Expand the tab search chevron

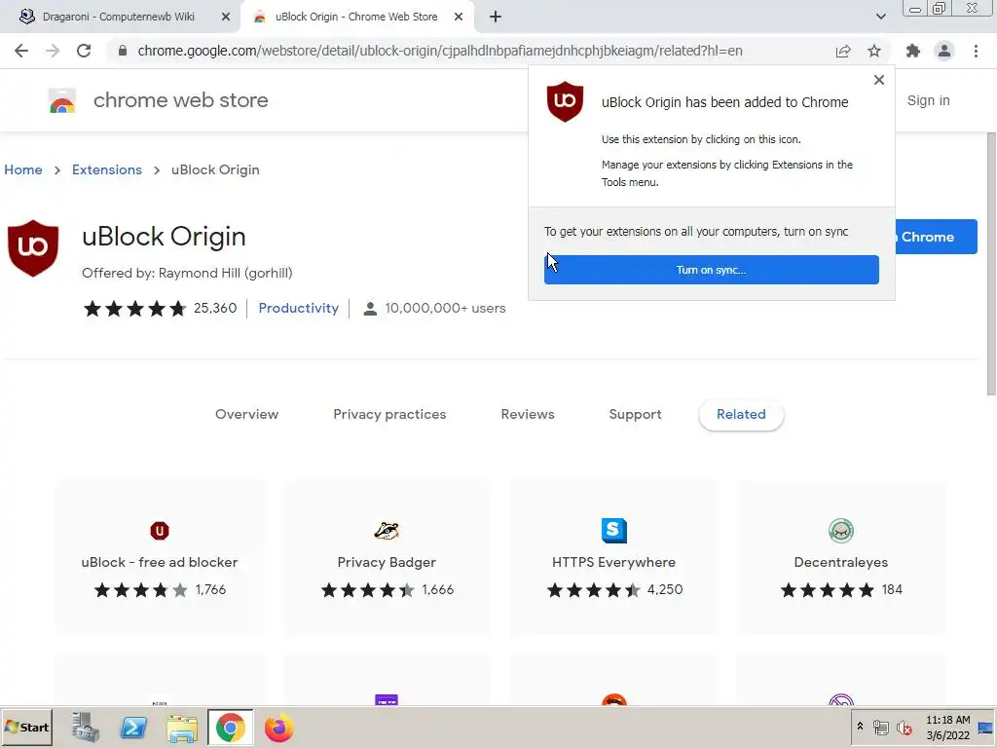(x=880, y=17)
